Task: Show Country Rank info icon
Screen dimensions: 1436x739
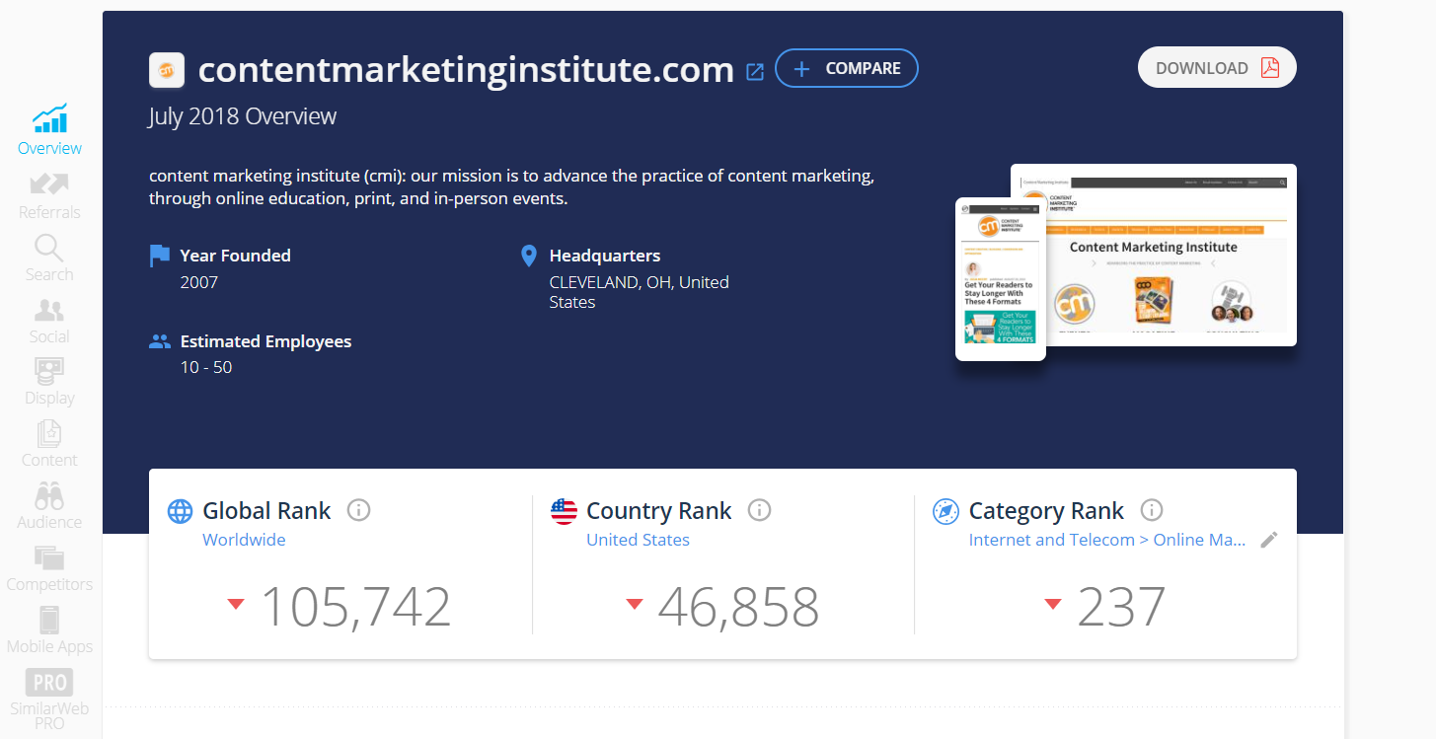Action: pyautogui.click(x=759, y=510)
